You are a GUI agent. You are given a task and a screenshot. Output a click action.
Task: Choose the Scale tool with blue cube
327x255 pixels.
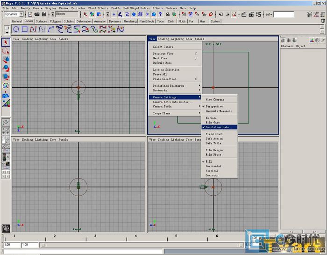click(x=6, y=77)
